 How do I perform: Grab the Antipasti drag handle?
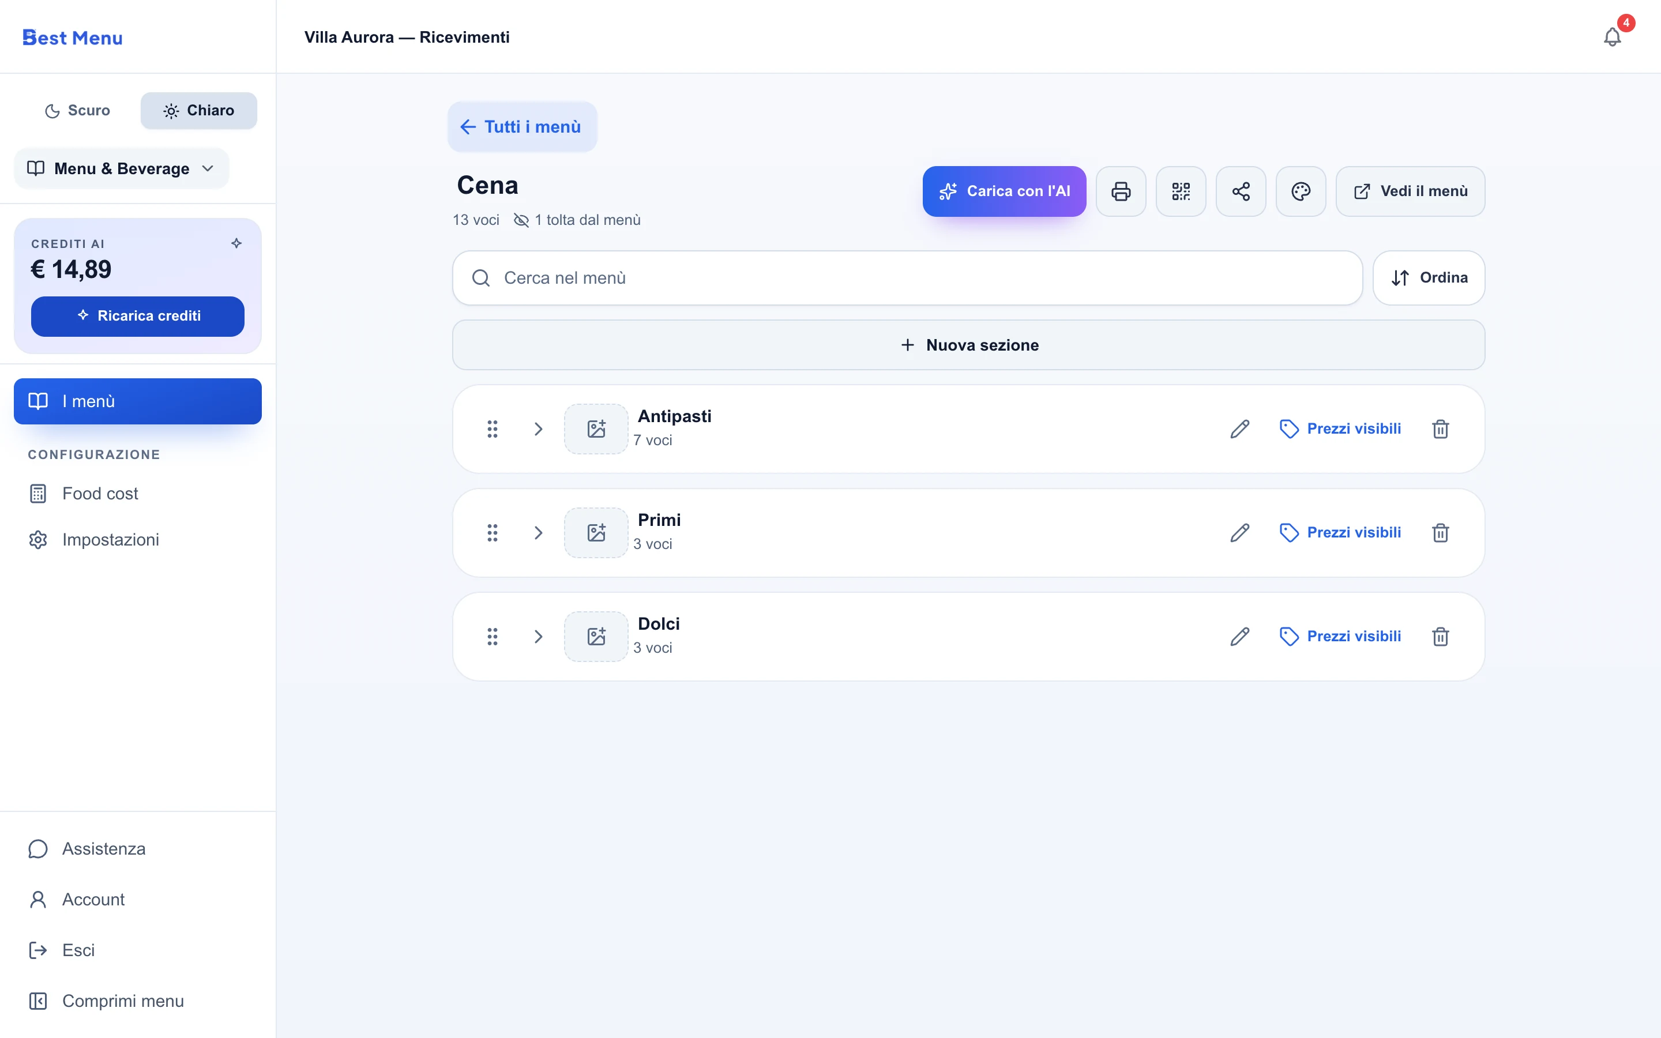point(492,429)
